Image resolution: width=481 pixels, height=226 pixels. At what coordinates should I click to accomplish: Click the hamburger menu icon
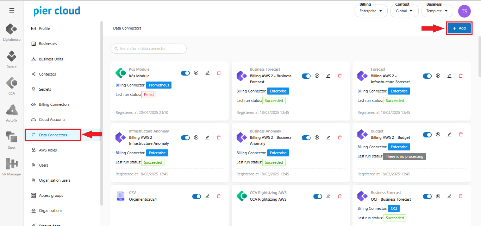coord(12,11)
